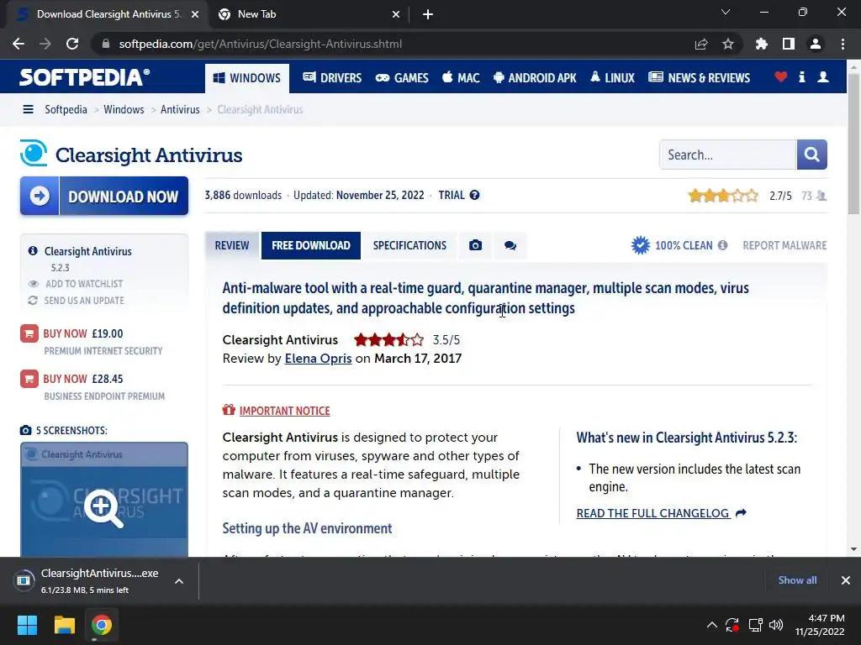The image size is (861, 645).
Task: Open the ANDROID APK section
Action: [535, 78]
